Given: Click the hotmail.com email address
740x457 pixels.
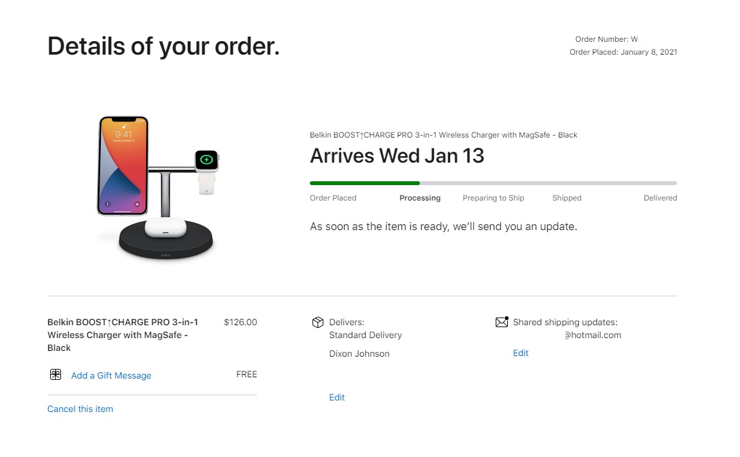Looking at the screenshot, I should [593, 335].
